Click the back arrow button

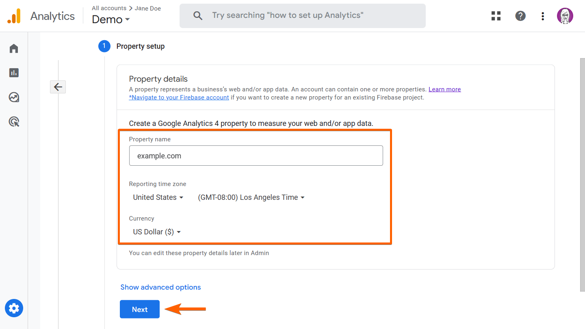[x=58, y=87]
